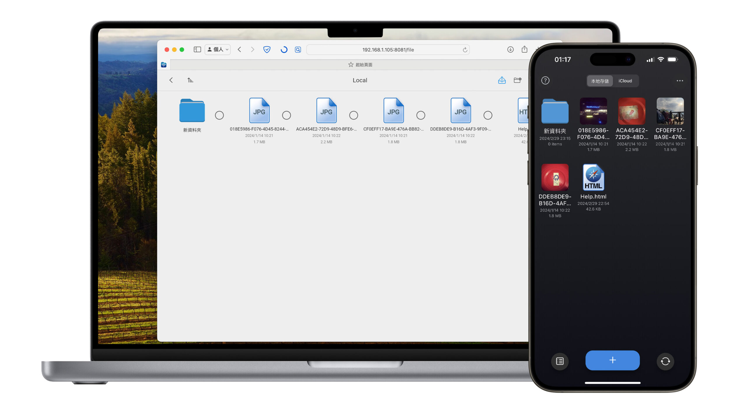Open the ACA454E2-72D9-48D9-BFE6 JPG icon in browser
The height and width of the screenshot is (405, 747).
tap(326, 110)
